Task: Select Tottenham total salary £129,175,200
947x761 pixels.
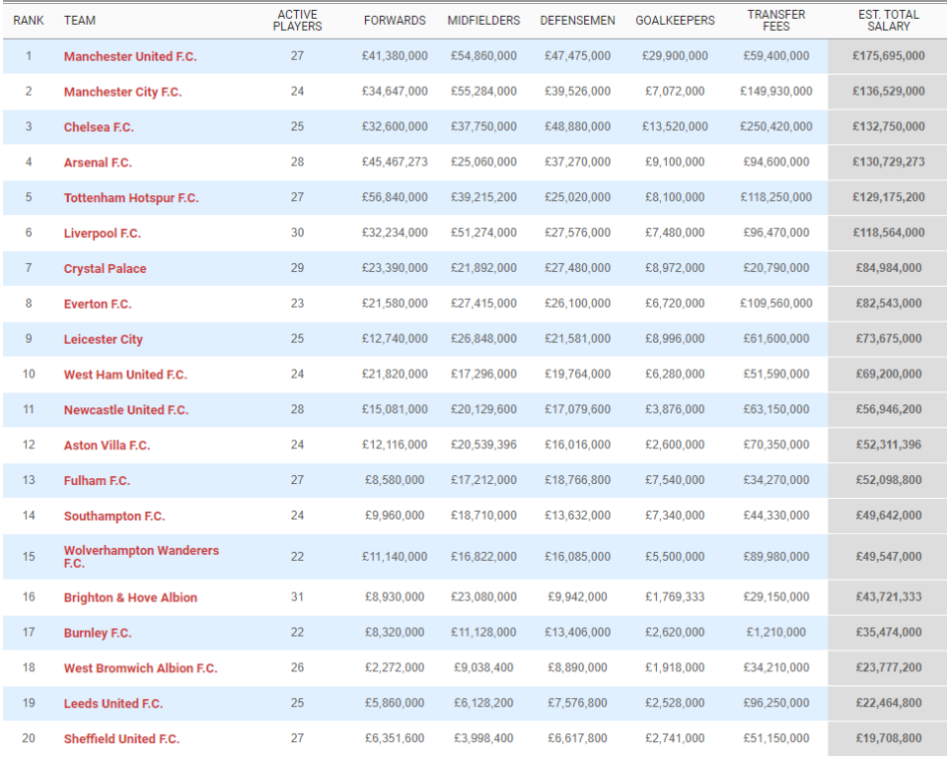Action: coord(889,197)
